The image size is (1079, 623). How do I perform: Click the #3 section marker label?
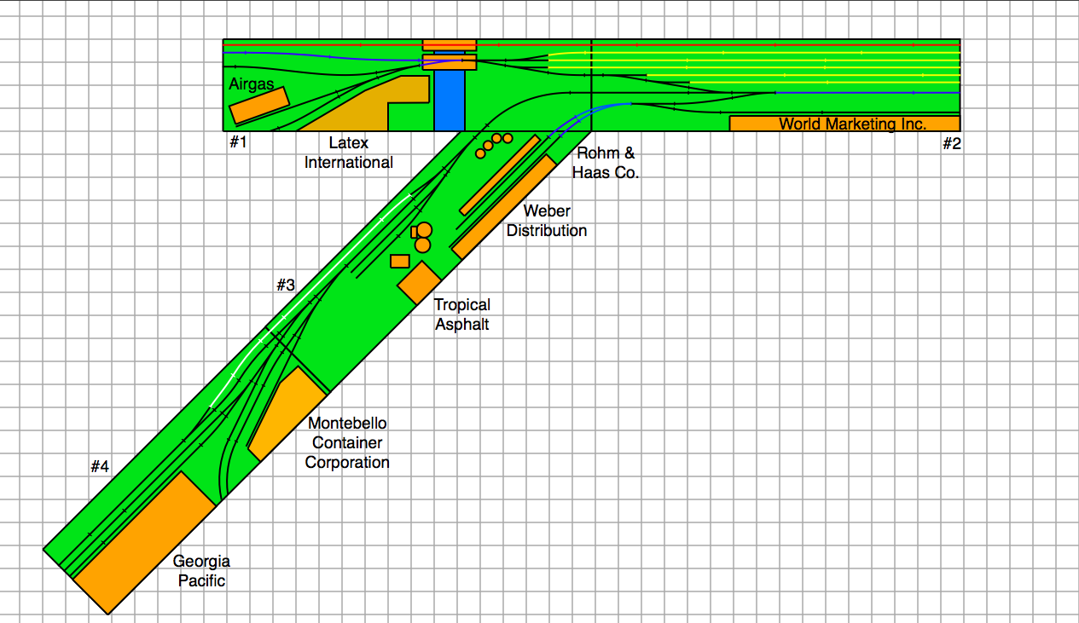[x=286, y=286]
